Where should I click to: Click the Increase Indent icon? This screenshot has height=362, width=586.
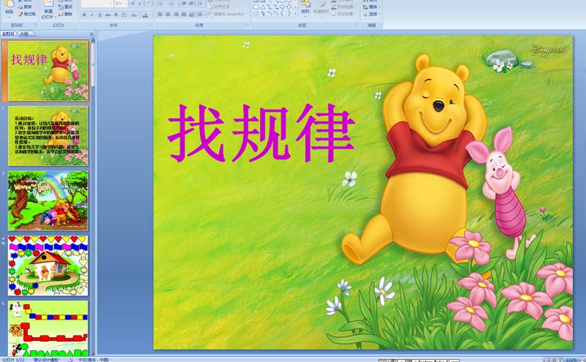coord(192,4)
